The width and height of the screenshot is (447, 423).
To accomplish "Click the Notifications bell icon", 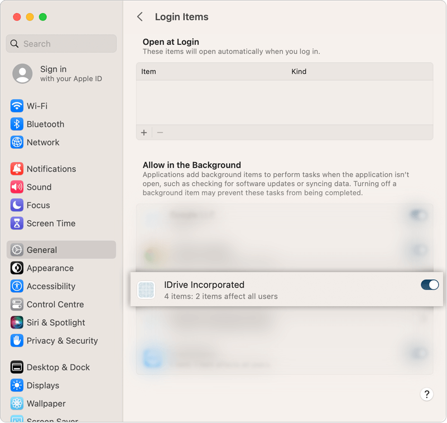I will coord(17,169).
